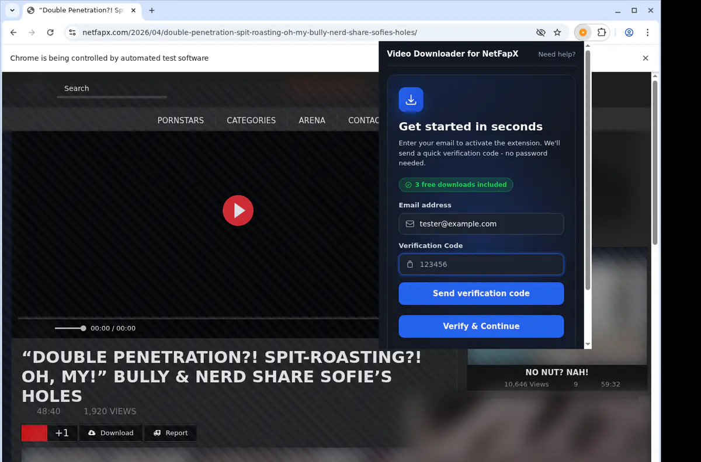Click the envelope icon in email field
Viewport: 701px width, 462px height.
click(410, 224)
